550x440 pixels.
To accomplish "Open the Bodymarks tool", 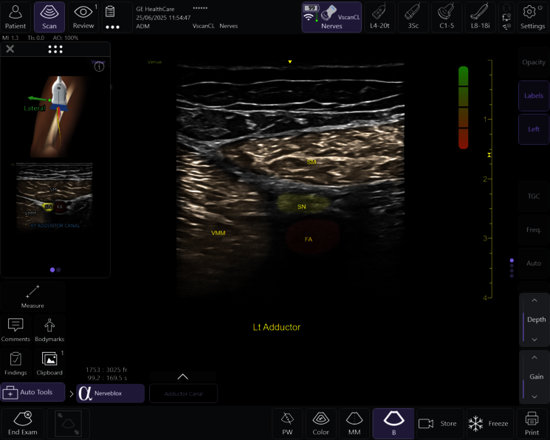I will 49,330.
